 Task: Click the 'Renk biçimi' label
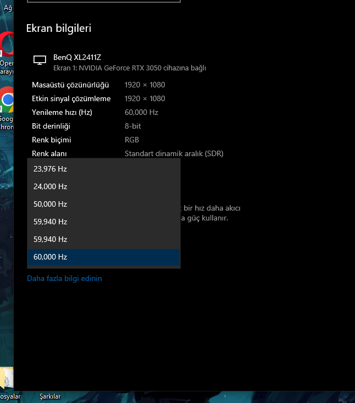pyautogui.click(x=51, y=140)
